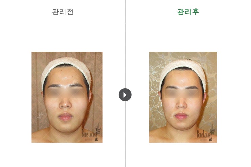This screenshot has width=251, height=167.
Task: Open the before-treatment photo on the left
Action: coord(67,97)
